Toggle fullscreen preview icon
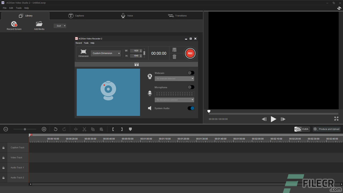The image size is (343, 193). (336, 119)
